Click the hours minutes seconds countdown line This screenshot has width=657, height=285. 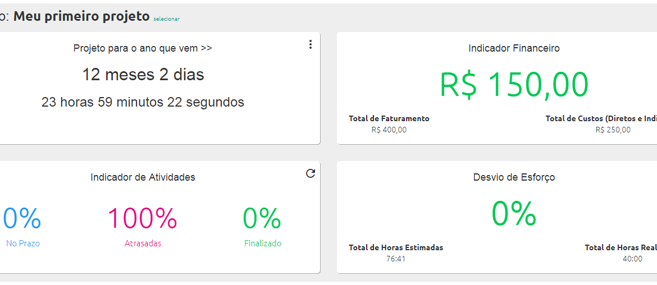pyautogui.click(x=143, y=102)
